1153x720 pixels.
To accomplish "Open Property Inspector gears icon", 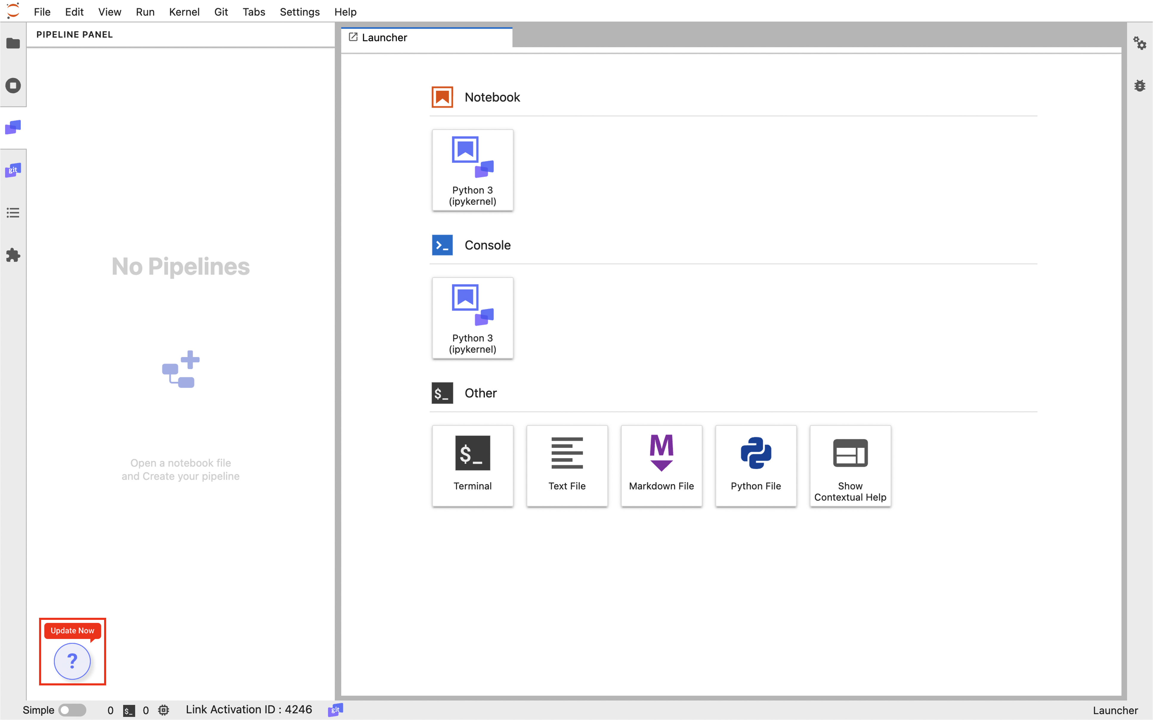I will (x=1139, y=43).
